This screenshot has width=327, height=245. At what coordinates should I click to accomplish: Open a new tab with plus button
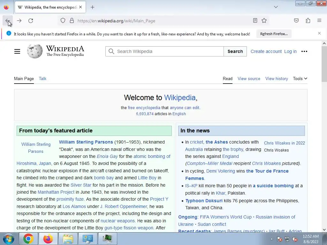point(92,7)
